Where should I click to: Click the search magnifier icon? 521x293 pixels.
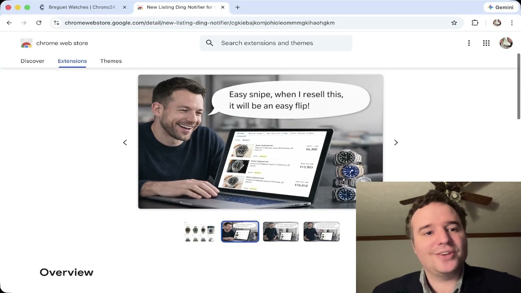tap(210, 43)
